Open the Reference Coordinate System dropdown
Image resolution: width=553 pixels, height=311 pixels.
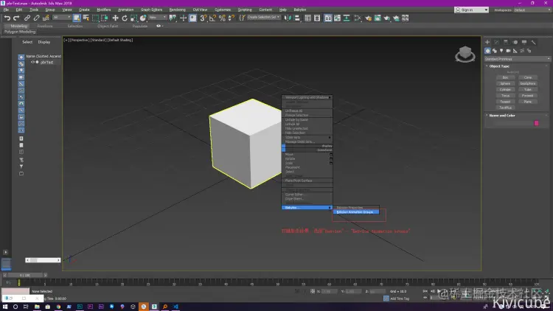[x=157, y=17]
